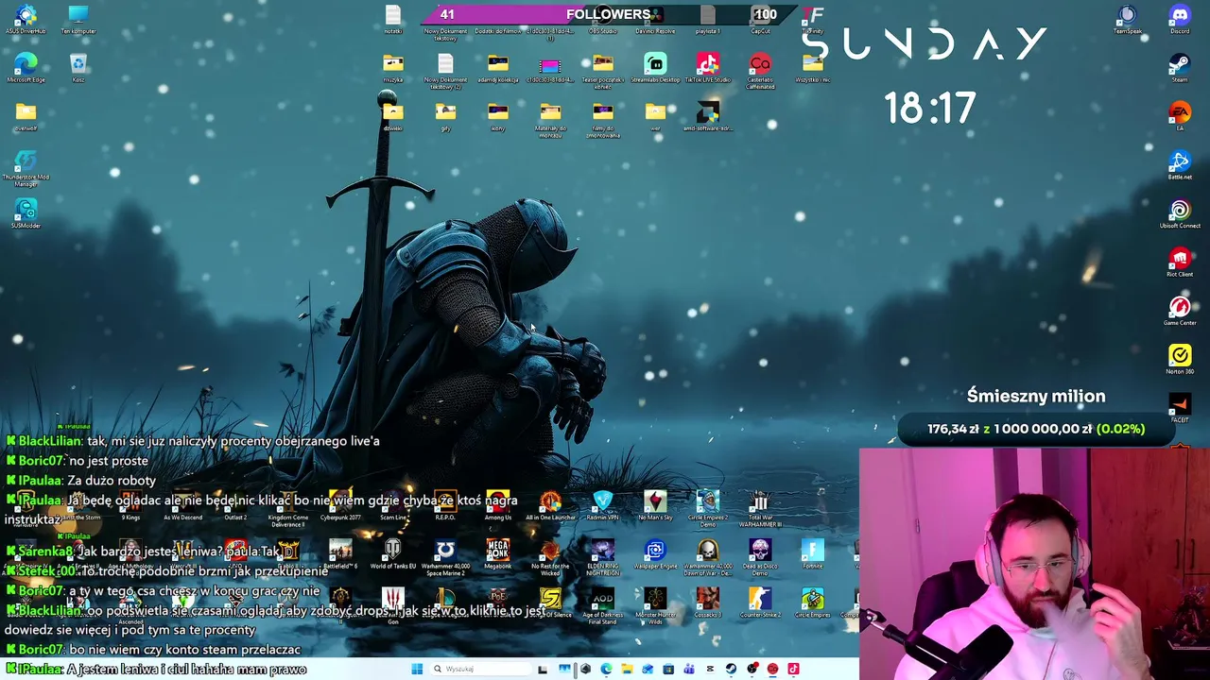Launch the Wallpaper Engine shortcut

coord(655,554)
